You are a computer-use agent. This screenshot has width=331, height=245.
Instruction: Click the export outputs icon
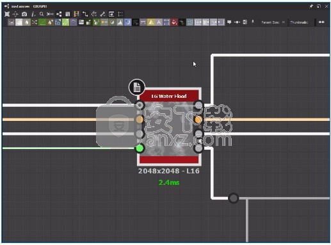111,14
